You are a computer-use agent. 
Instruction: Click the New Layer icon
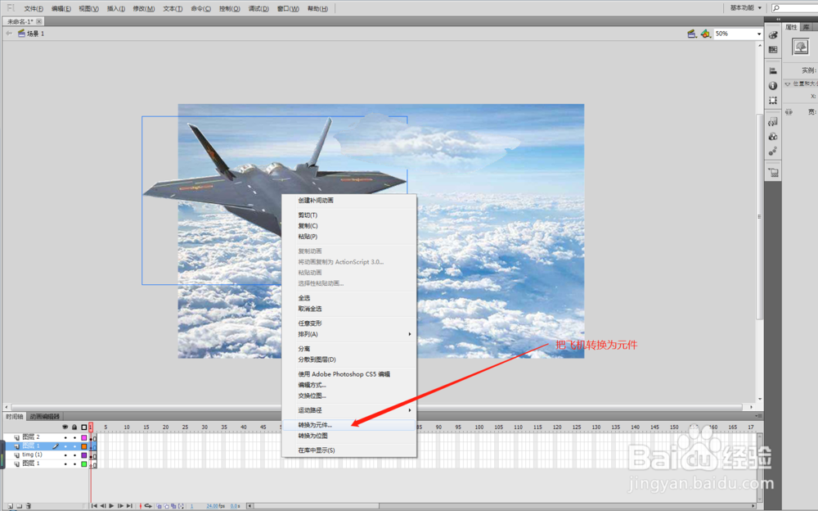pos(11,506)
